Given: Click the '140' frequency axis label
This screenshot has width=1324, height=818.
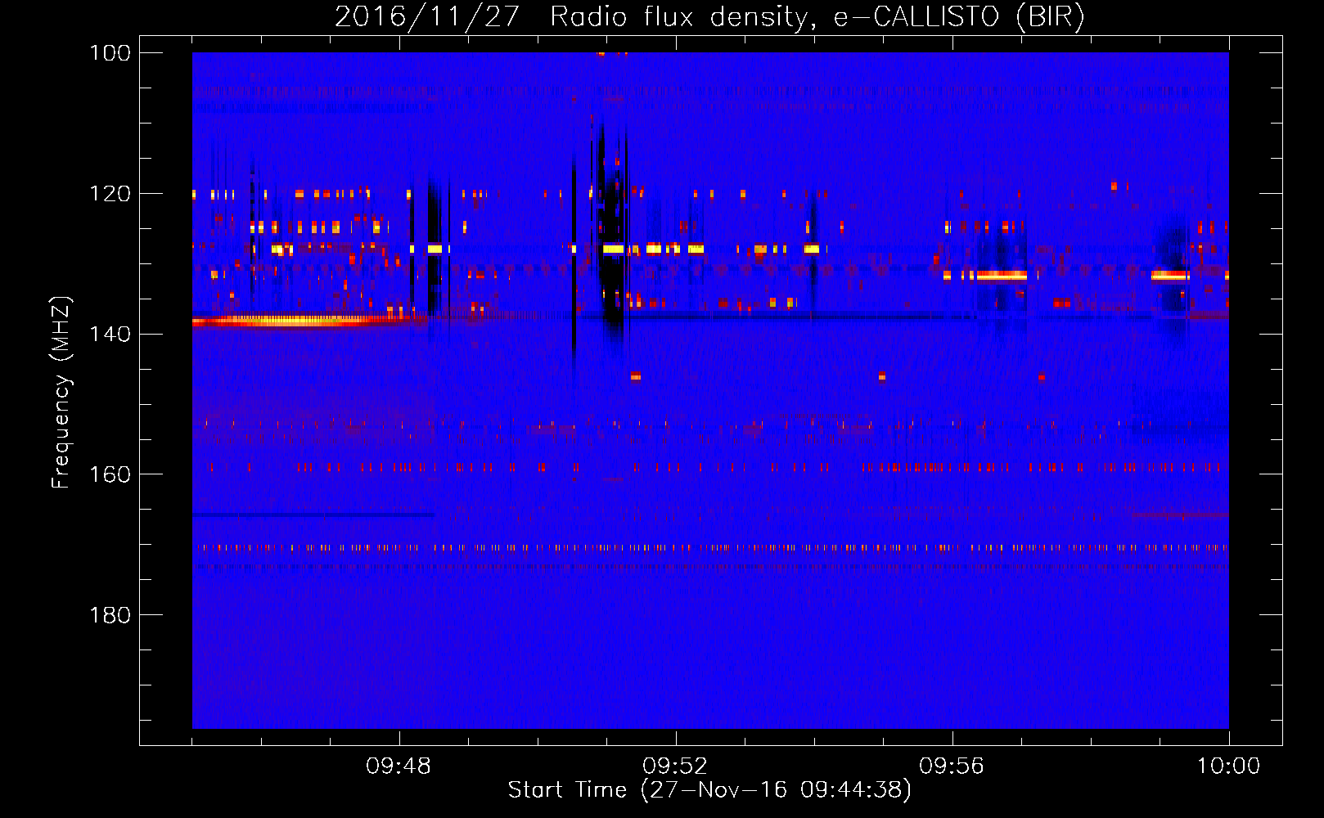Looking at the screenshot, I should pyautogui.click(x=110, y=334).
